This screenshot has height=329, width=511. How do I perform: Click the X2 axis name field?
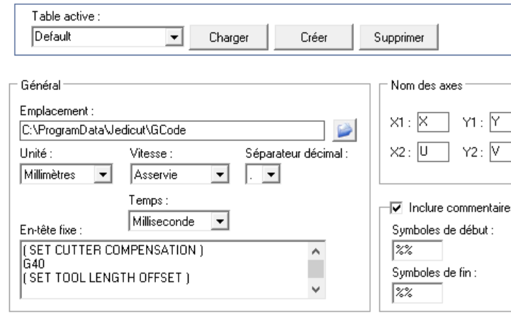coord(433,152)
